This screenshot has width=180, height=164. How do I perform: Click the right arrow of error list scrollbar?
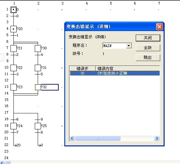coord(157,139)
